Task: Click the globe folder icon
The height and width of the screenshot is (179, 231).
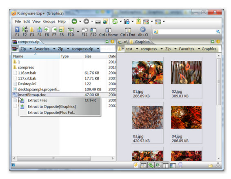Action: (x=105, y=22)
